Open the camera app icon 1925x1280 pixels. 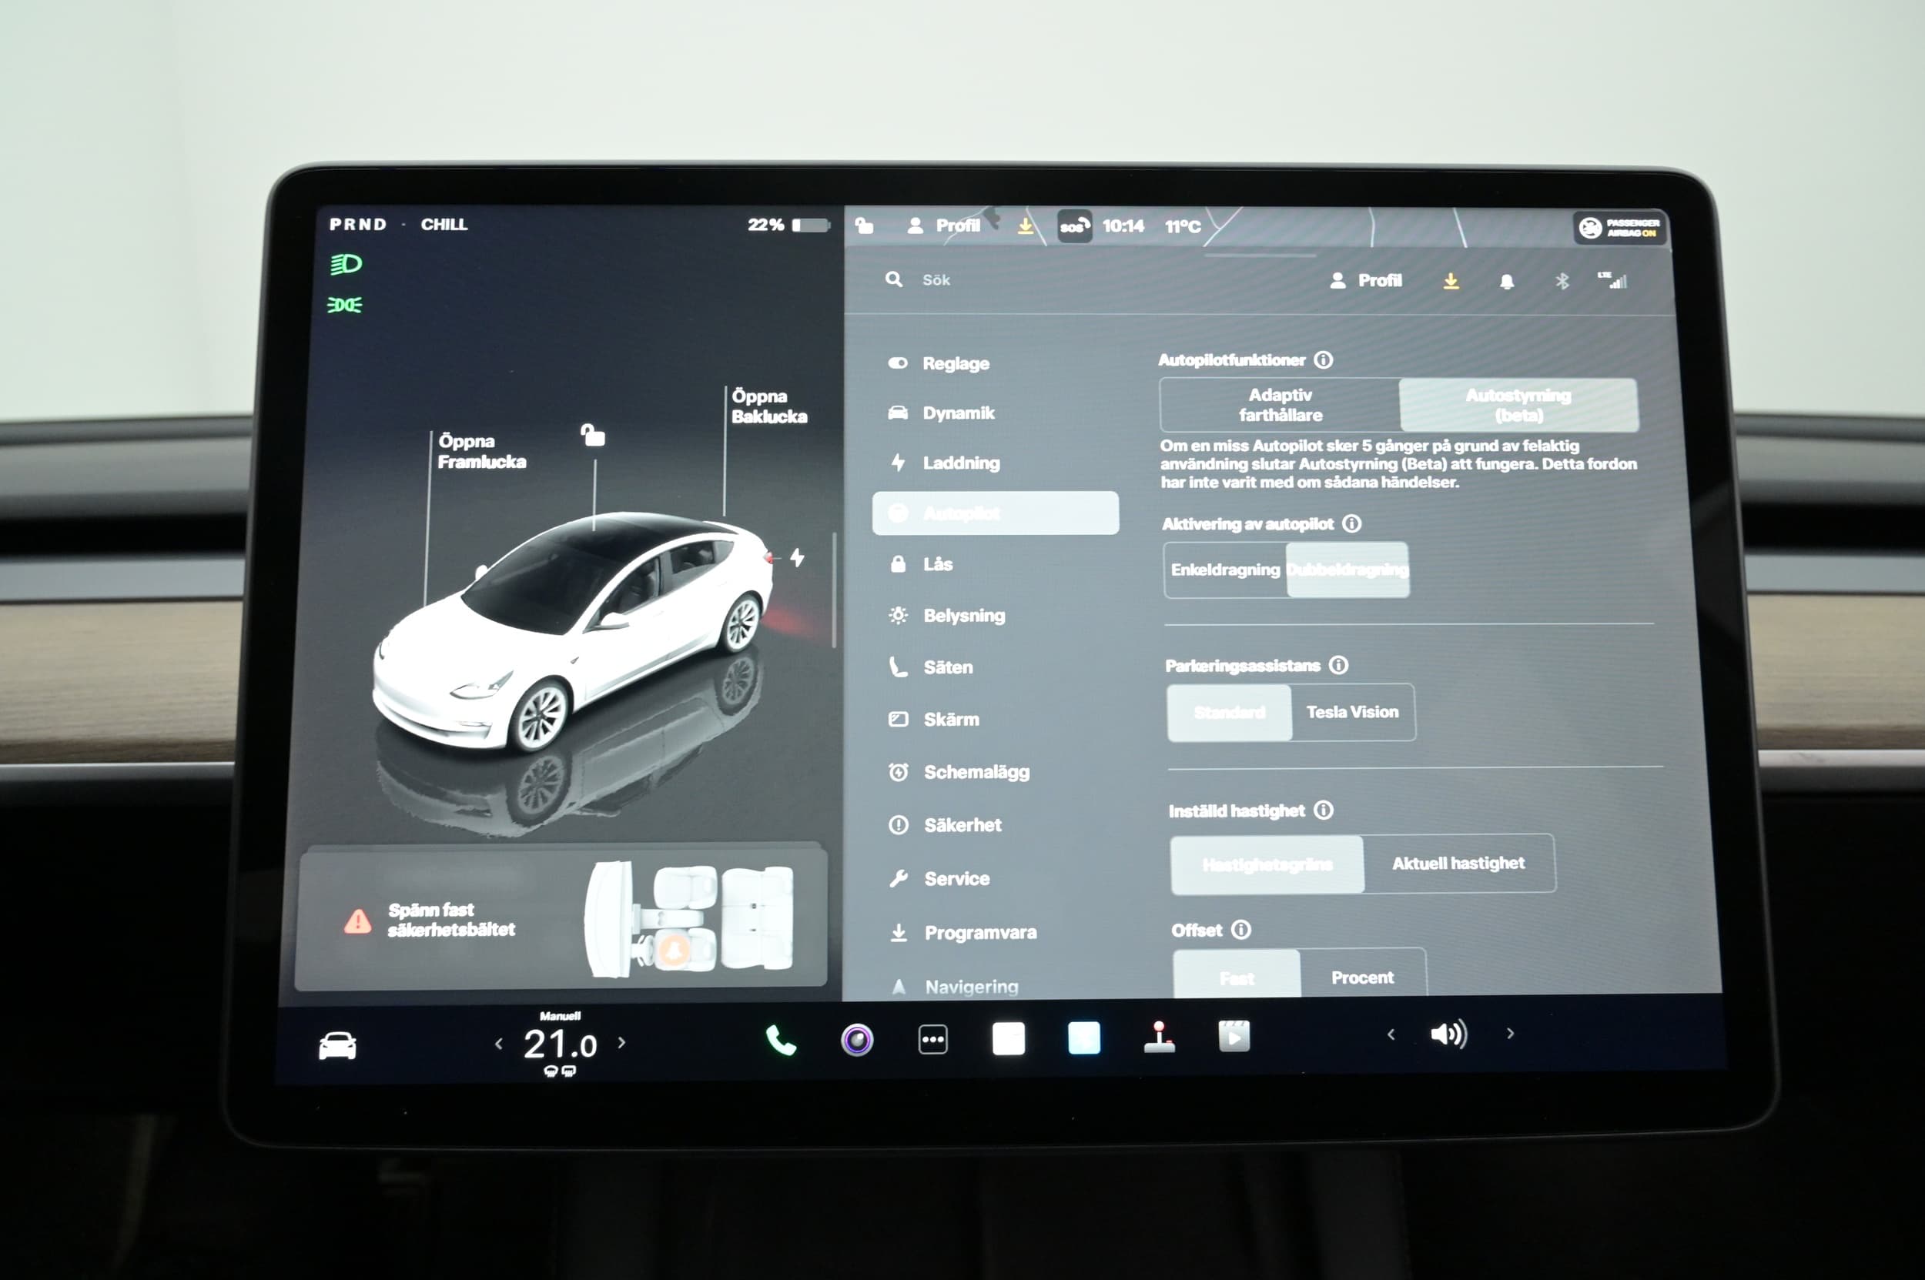[x=857, y=1040]
